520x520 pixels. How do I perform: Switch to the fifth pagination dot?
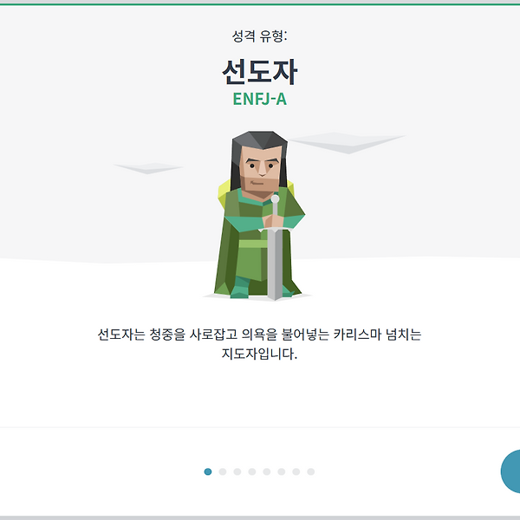[x=267, y=471]
